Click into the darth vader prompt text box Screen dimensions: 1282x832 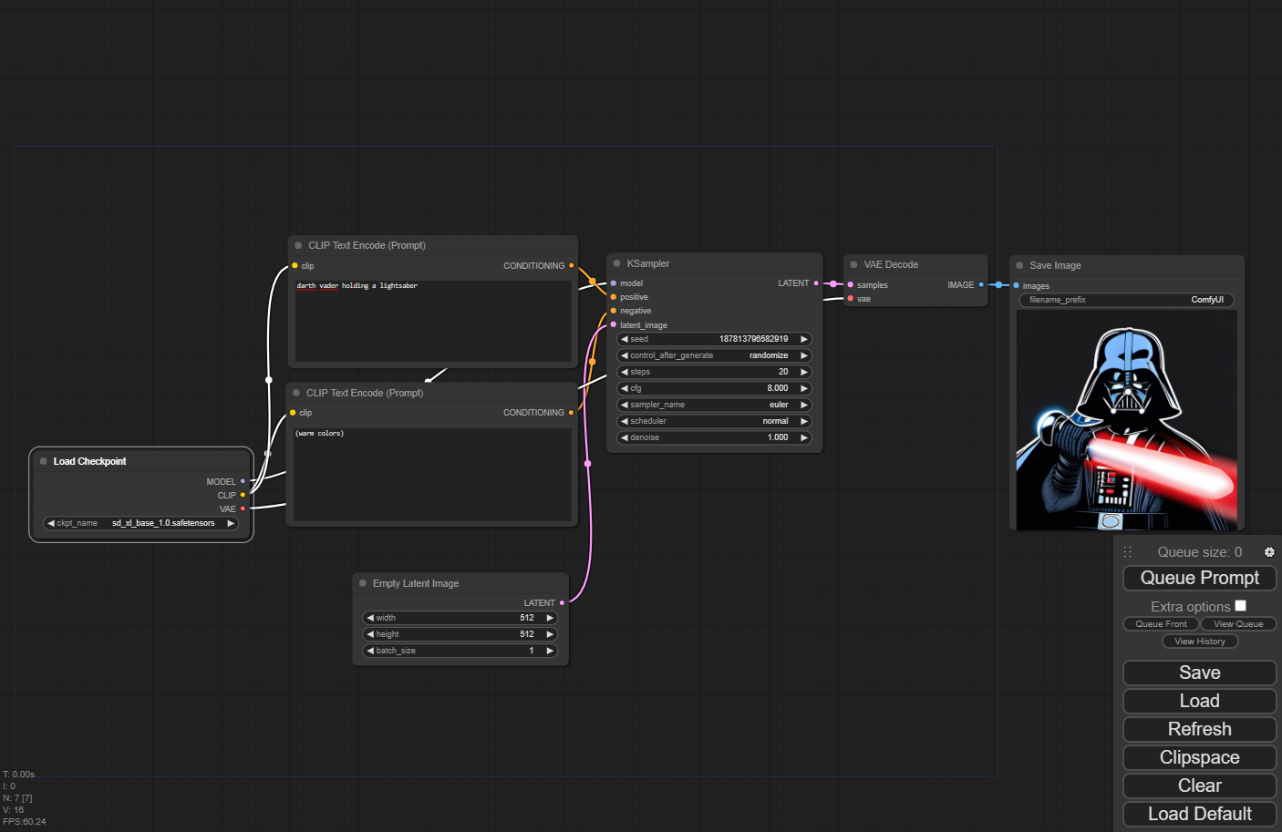point(433,321)
